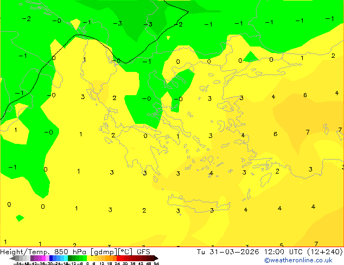Click the '-54' legend scale label
344x265 pixels.
(x=17, y=263)
